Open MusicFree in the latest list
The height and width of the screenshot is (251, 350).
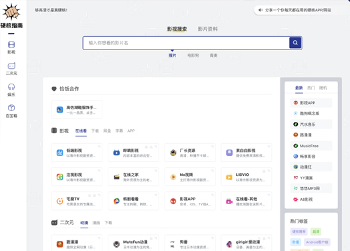[311, 146]
